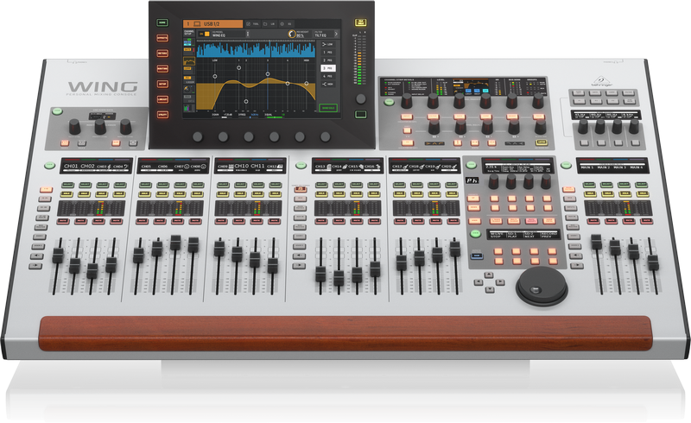Grab the CH07 fader cap
This screenshot has width=691, height=423.
click(175, 243)
